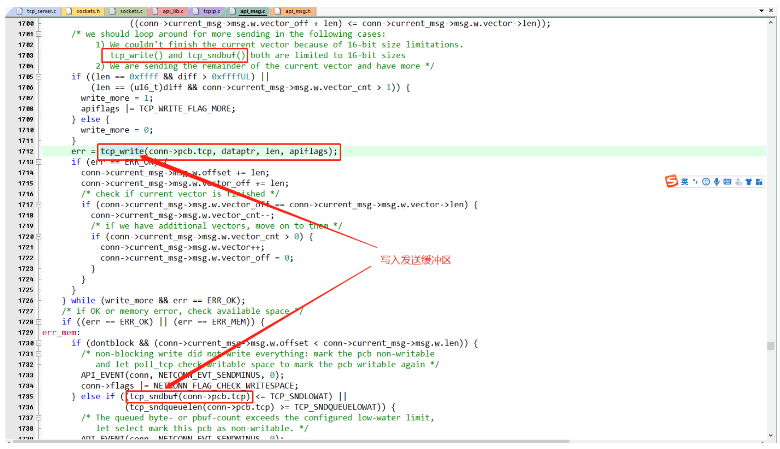
Task: Click TCP_SNDQUEUELOWAT on line 1736
Action: pyautogui.click(x=335, y=407)
